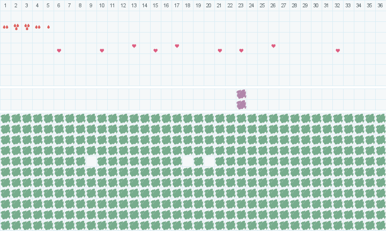
Task: Fill the blank green-grid cell in column 18
Action: click(188, 161)
